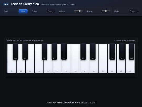
Task: Click the Modo label
Action: (116, 11)
